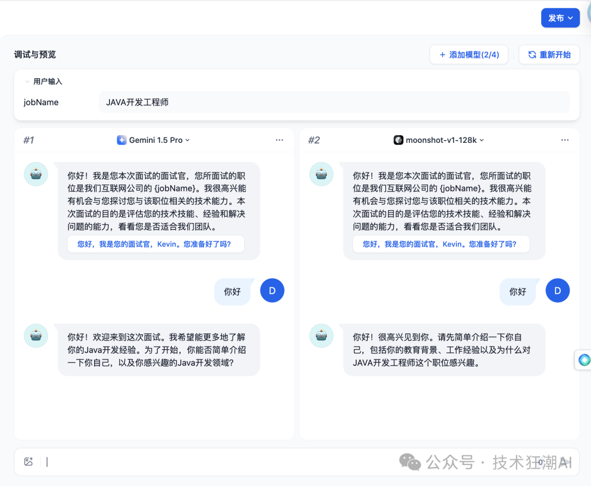Click the 调试与预览 heading
The height and width of the screenshot is (486, 591).
(x=35, y=55)
